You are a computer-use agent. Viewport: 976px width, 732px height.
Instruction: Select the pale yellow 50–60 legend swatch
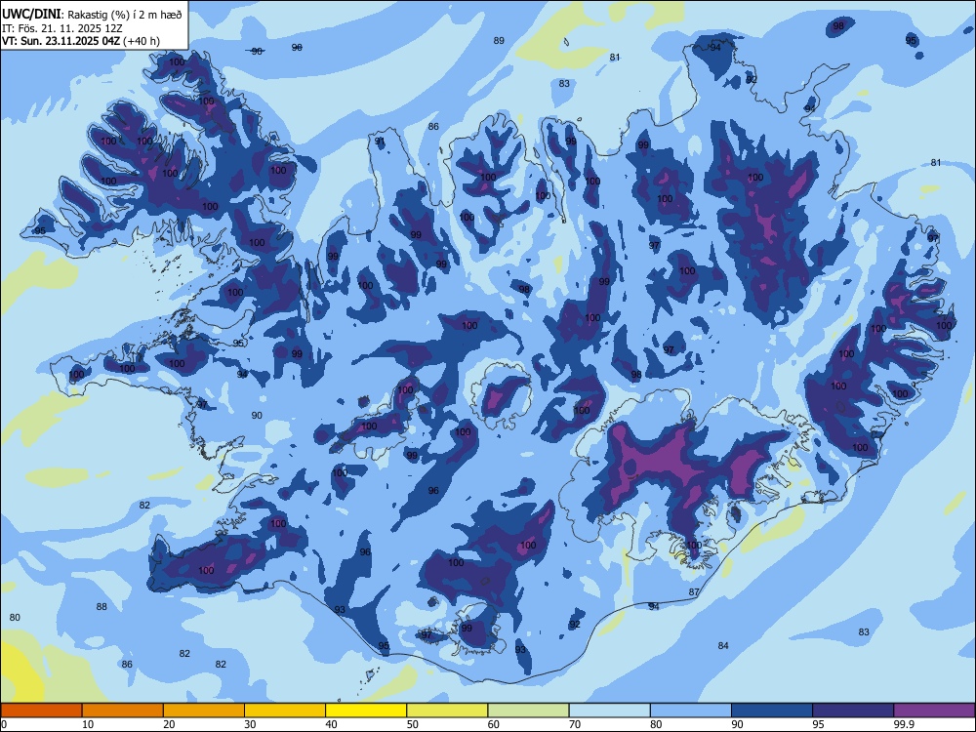coord(447,711)
